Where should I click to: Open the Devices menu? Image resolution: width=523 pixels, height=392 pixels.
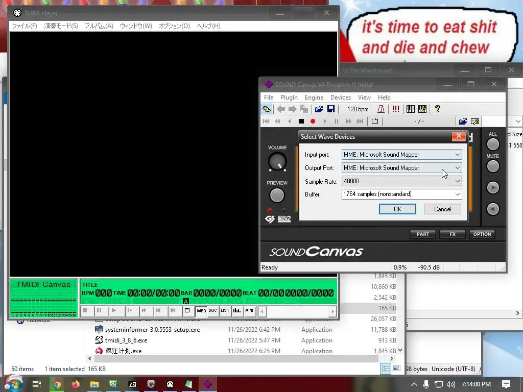pos(341,97)
